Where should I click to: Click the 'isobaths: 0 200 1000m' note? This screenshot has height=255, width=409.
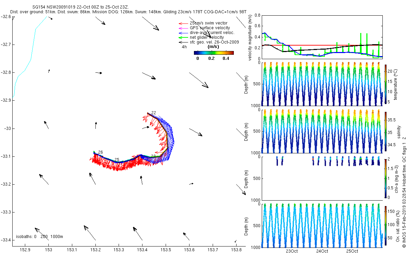tap(40, 237)
